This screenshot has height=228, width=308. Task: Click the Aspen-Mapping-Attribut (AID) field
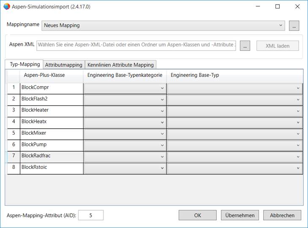[x=91, y=215]
